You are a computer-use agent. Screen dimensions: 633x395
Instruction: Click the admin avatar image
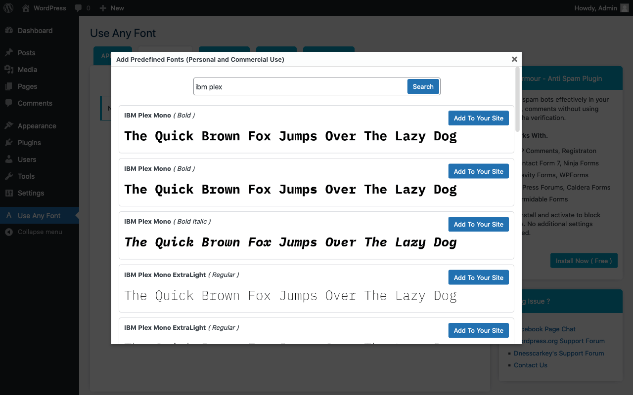[625, 8]
